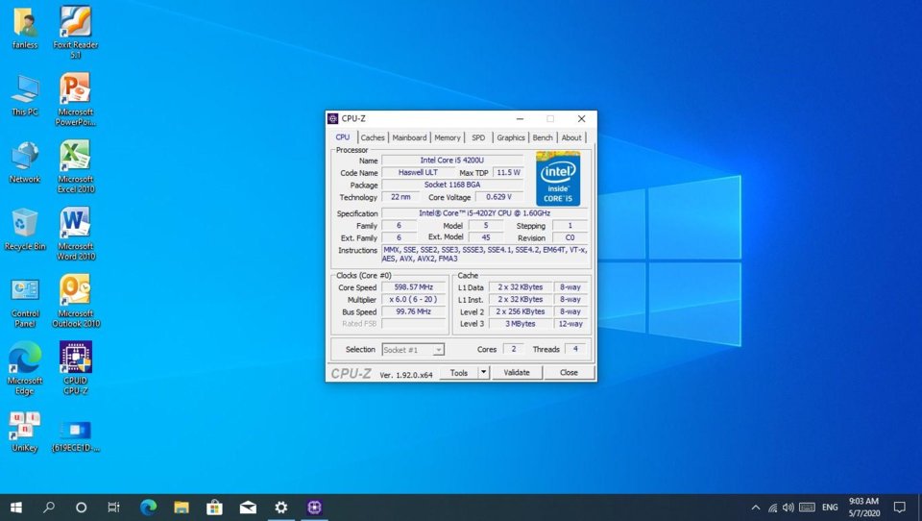Open the UniKey desktop icon
The width and height of the screenshot is (922, 521).
(x=25, y=433)
